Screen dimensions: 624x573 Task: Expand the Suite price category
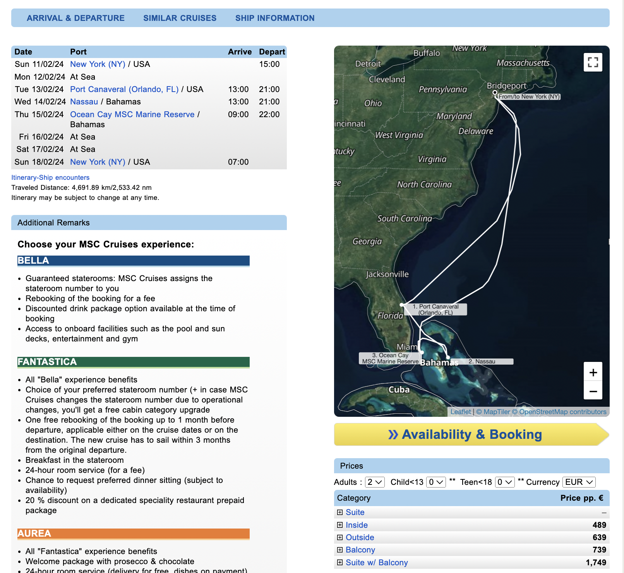[x=340, y=512]
